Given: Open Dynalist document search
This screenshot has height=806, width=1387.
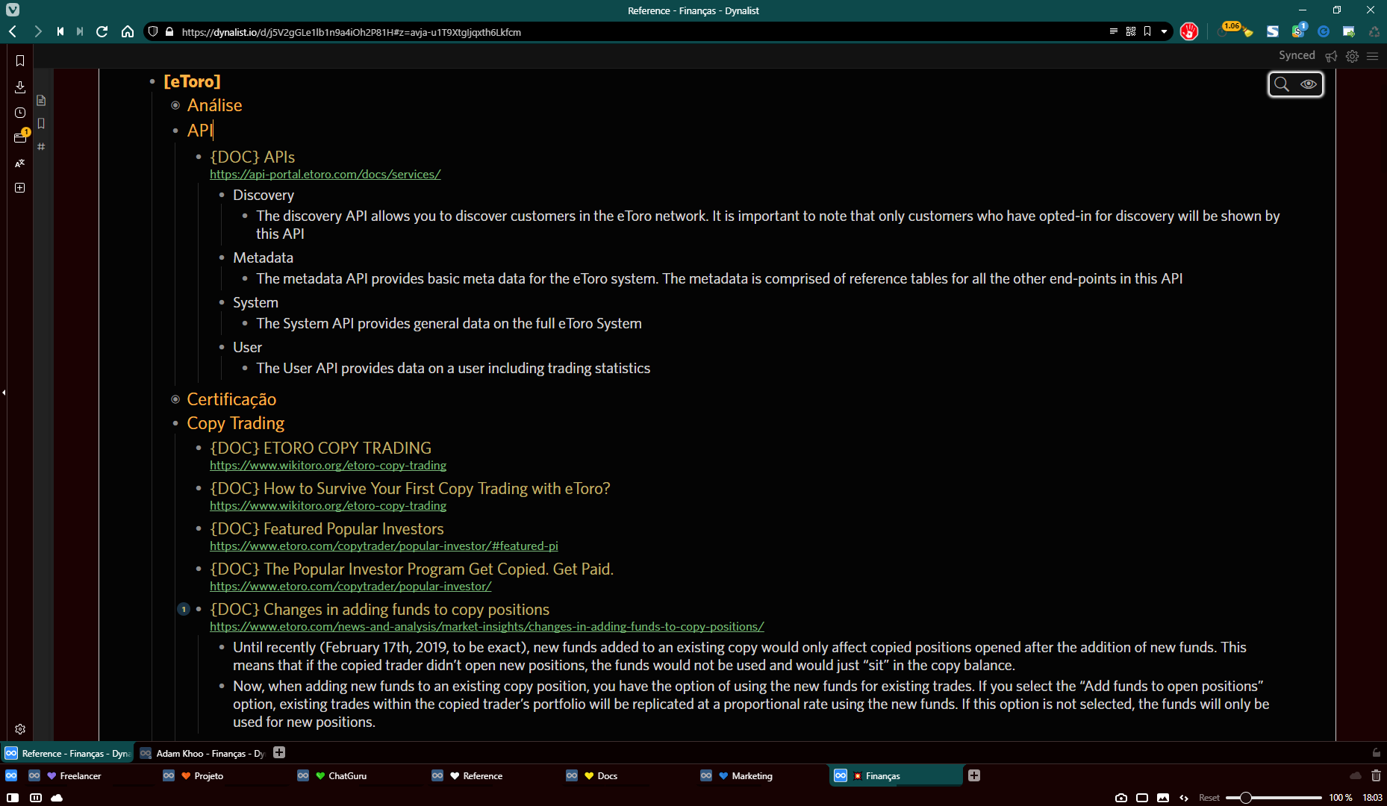Looking at the screenshot, I should [x=1282, y=84].
